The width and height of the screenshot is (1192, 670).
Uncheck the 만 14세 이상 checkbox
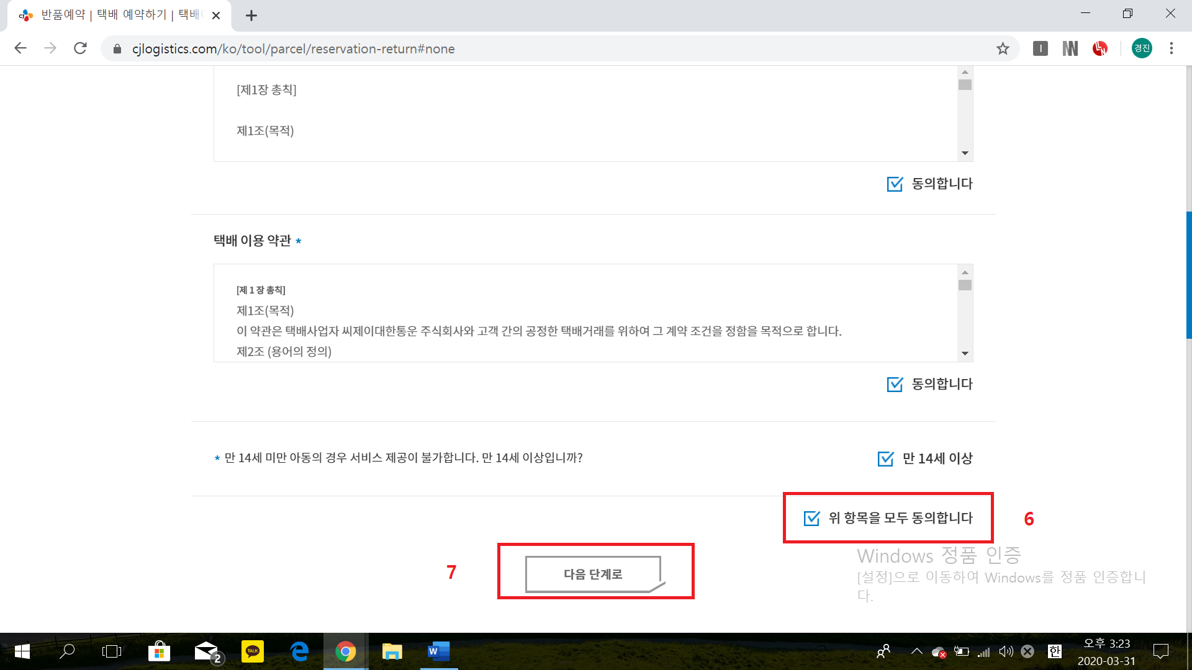(885, 459)
